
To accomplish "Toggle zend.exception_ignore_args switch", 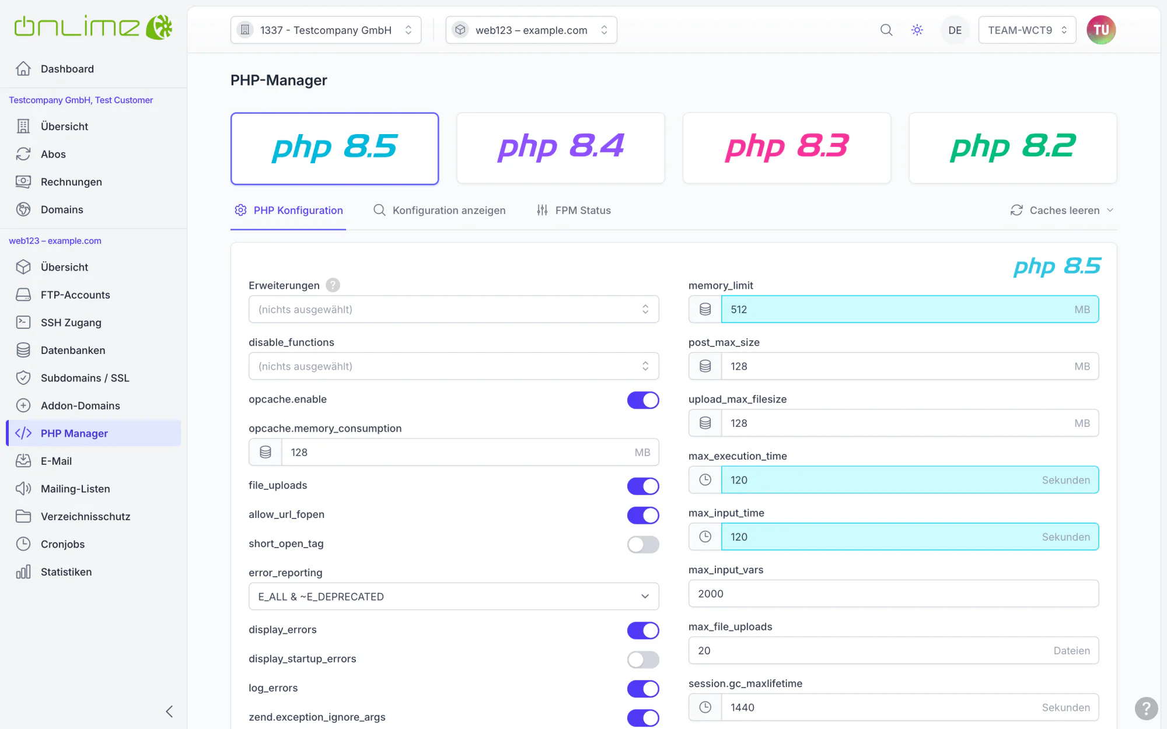I will coord(643,718).
